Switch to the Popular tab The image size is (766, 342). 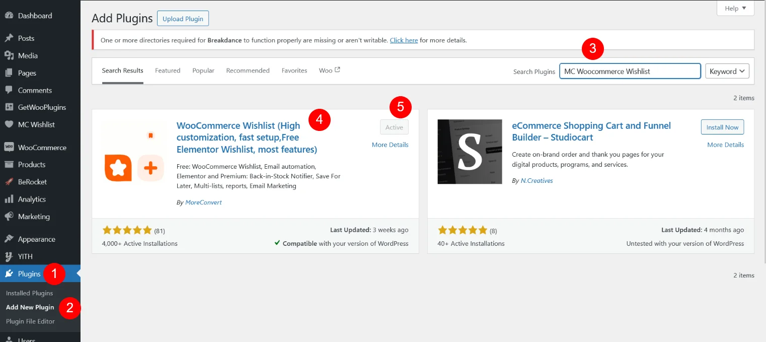tap(203, 71)
